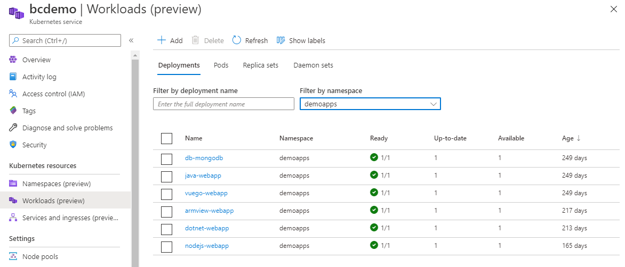This screenshot has height=267, width=625.
Task: Click the Services and ingresses icon
Action: click(x=13, y=218)
